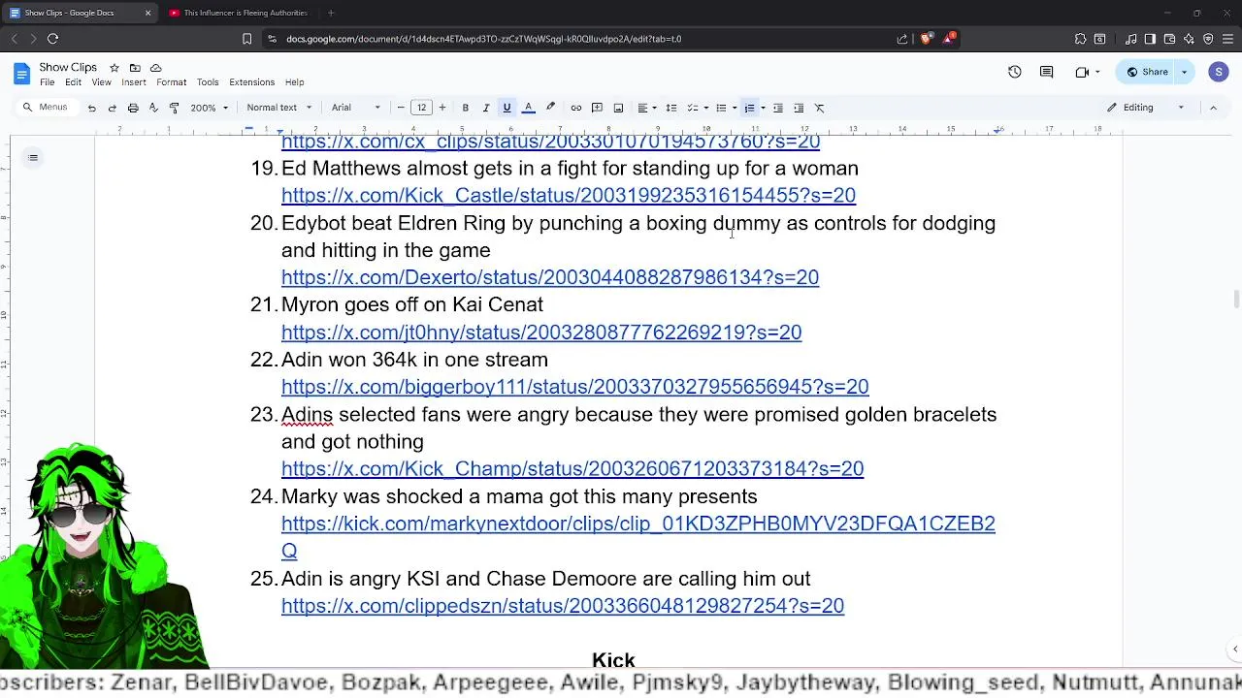Expand numbered list style options arrow

pos(763,108)
